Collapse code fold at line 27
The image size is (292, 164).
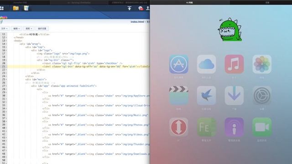[x=6, y=86]
